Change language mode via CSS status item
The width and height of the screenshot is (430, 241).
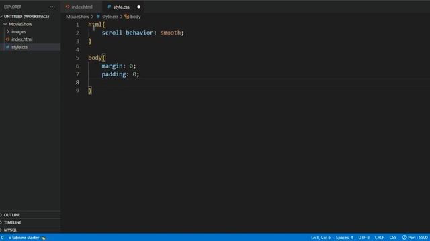[393, 238]
